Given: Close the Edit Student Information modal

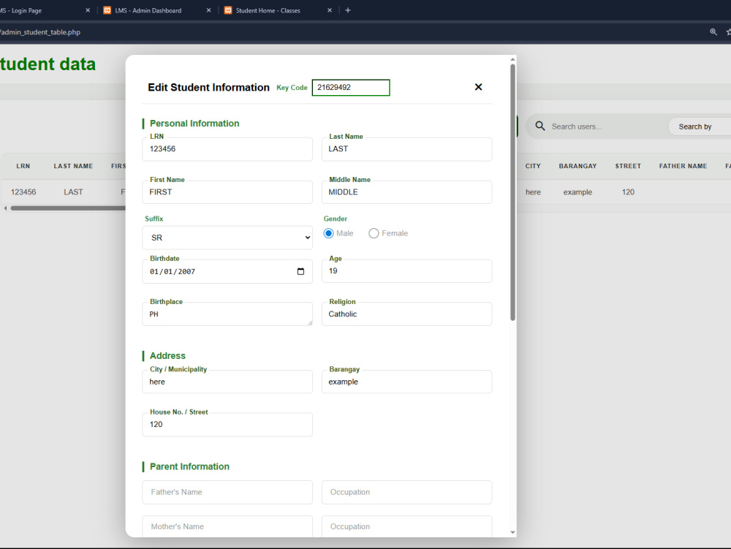Looking at the screenshot, I should tap(478, 87).
